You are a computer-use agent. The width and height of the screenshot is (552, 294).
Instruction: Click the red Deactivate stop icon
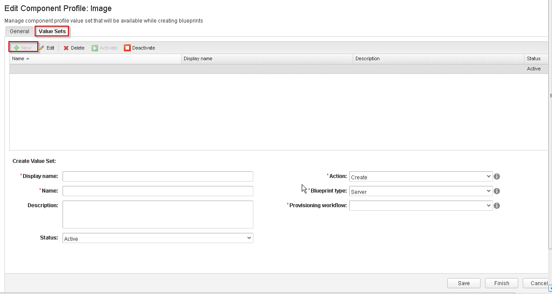(127, 48)
